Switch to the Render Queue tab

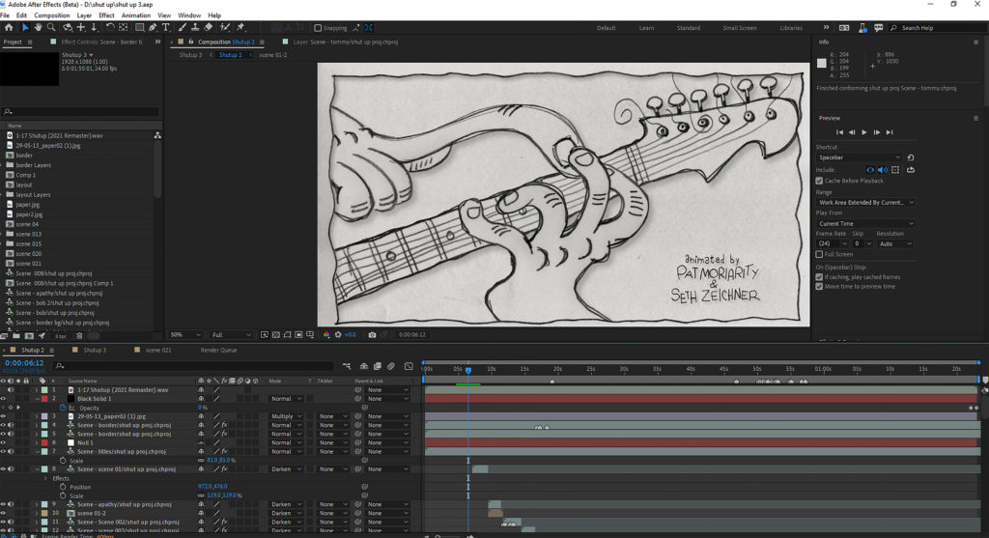tap(219, 350)
